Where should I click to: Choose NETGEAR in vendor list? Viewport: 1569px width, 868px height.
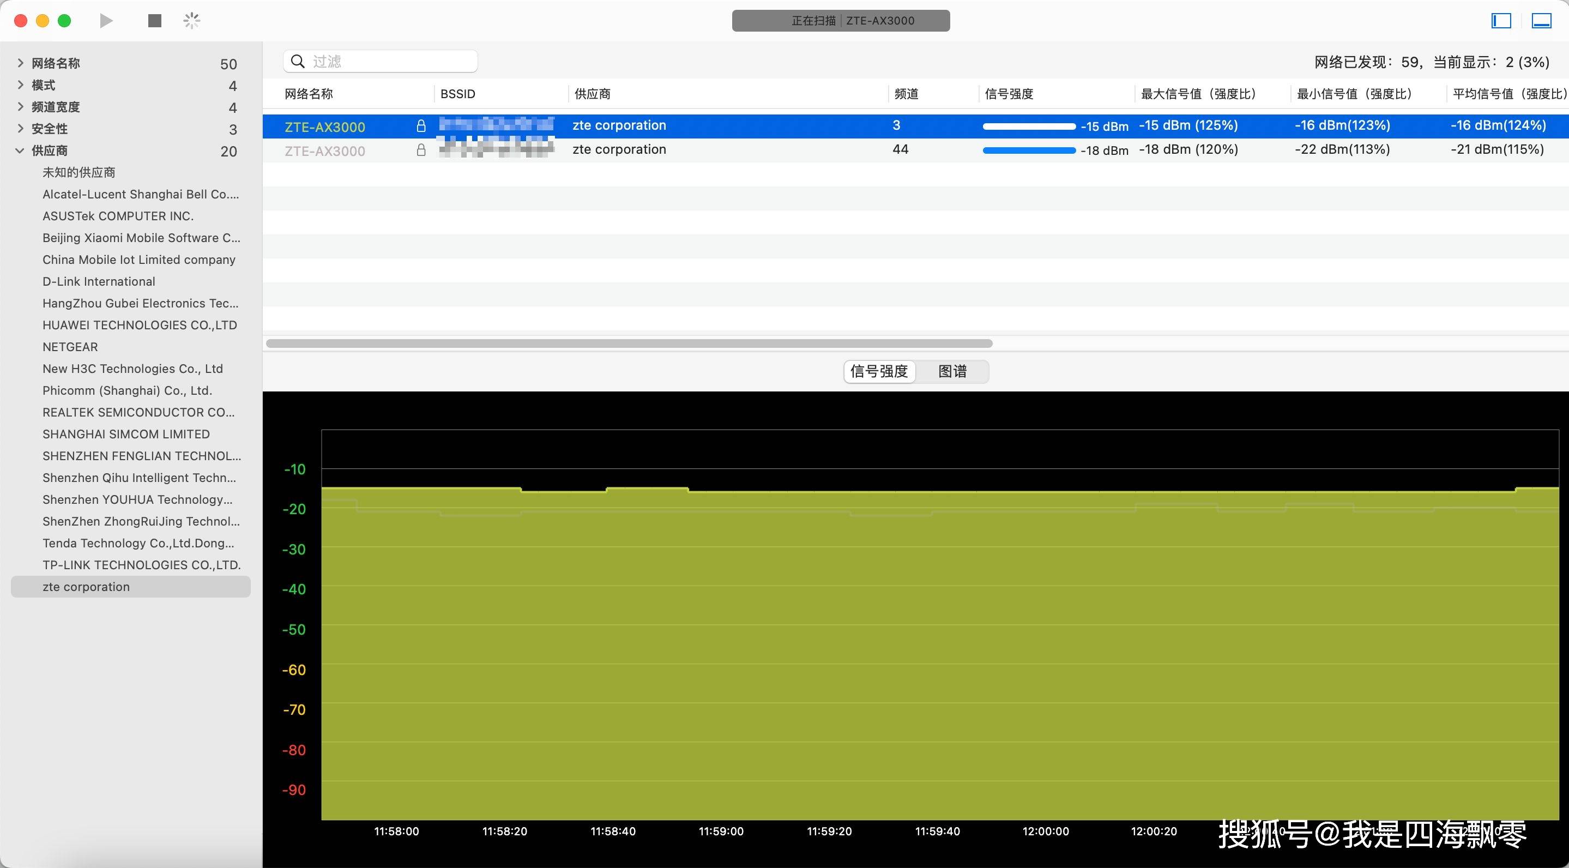click(x=70, y=347)
